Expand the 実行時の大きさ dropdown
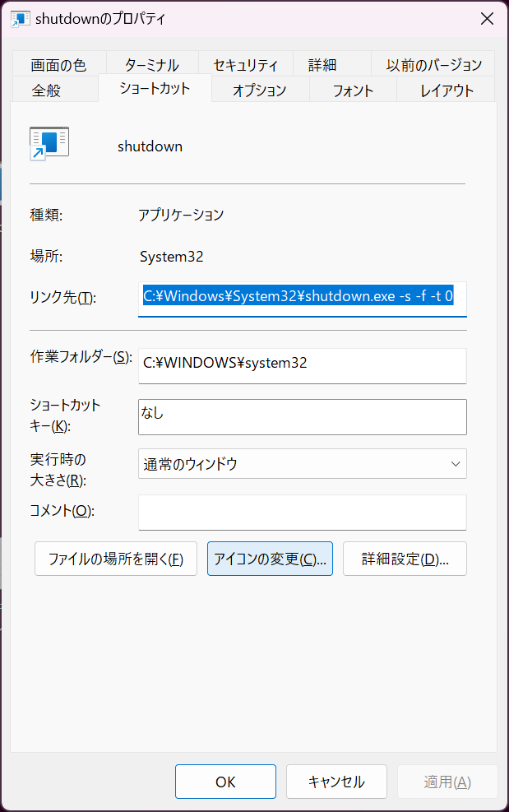This screenshot has height=812, width=509. [303, 463]
